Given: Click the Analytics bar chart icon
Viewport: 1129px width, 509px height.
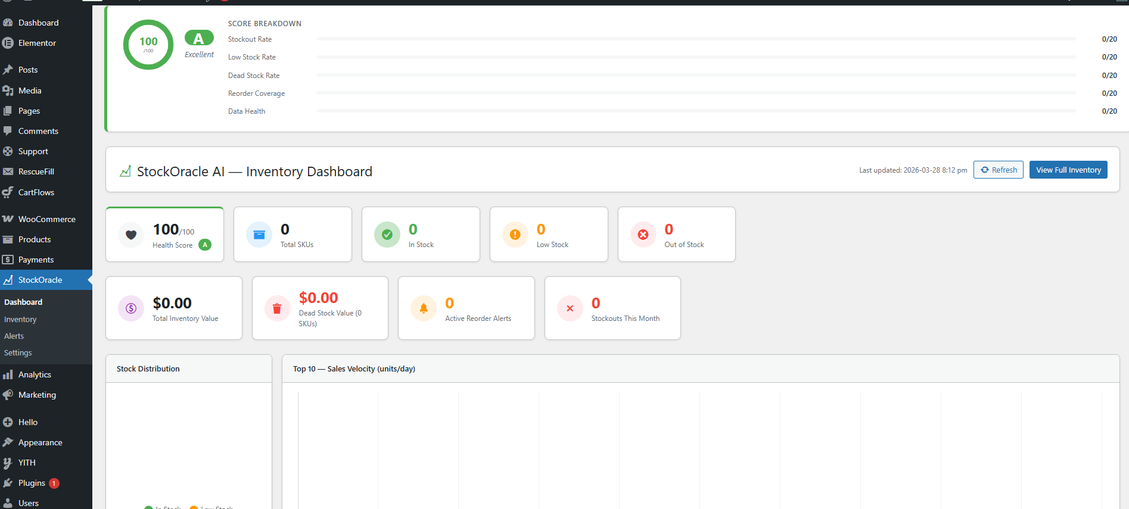Looking at the screenshot, I should tap(8, 374).
